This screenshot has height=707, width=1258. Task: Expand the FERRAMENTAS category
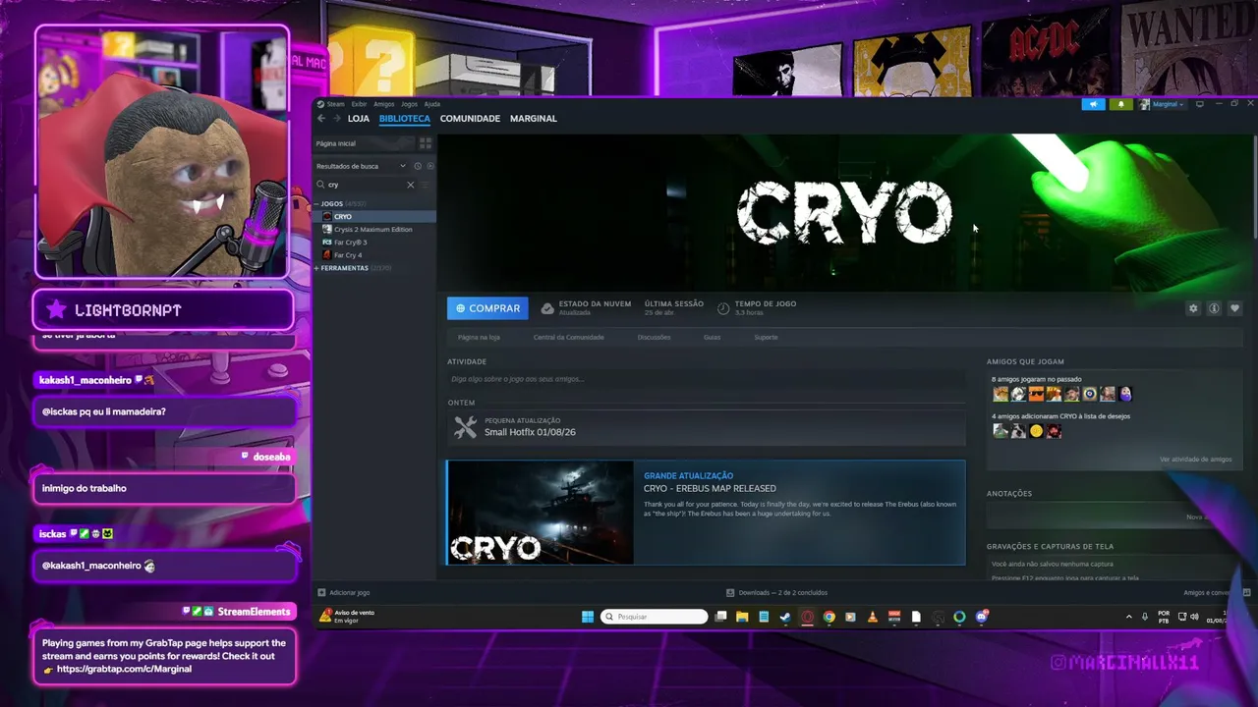click(344, 268)
